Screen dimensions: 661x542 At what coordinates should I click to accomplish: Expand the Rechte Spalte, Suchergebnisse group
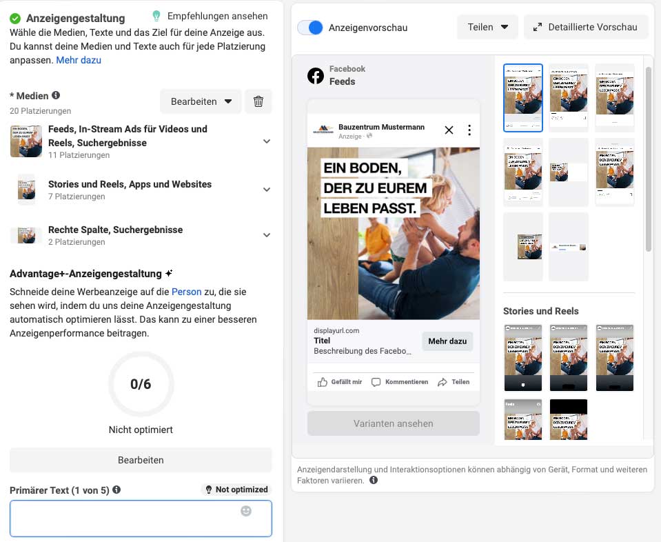point(267,234)
